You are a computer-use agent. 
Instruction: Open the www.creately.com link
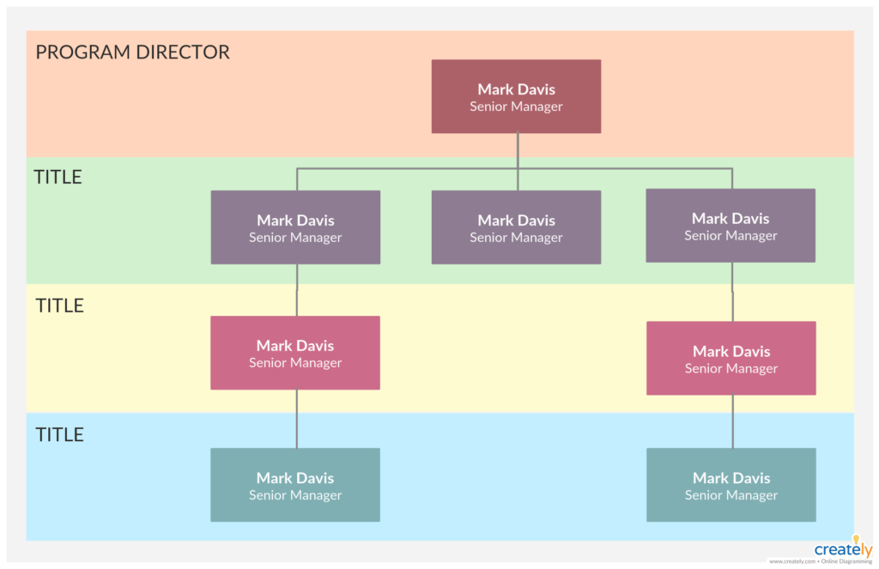point(791,562)
